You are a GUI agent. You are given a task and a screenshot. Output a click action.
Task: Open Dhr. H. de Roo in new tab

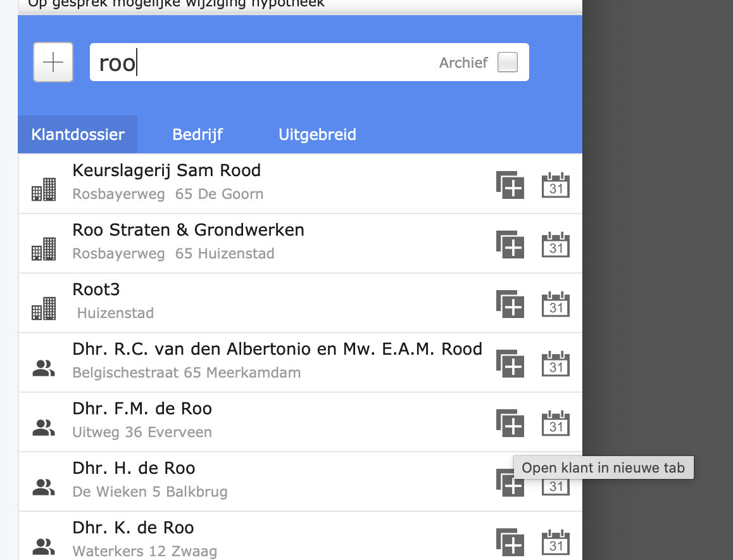coord(510,483)
